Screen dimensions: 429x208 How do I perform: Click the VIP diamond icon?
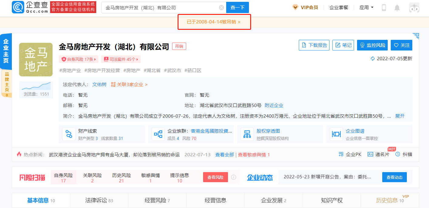[x=295, y=7]
